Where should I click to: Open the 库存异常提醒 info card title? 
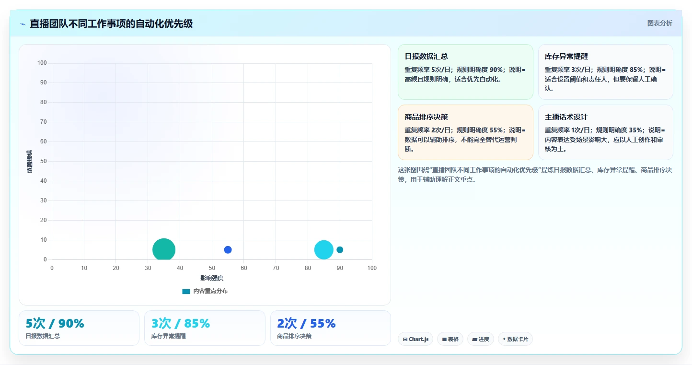point(566,56)
